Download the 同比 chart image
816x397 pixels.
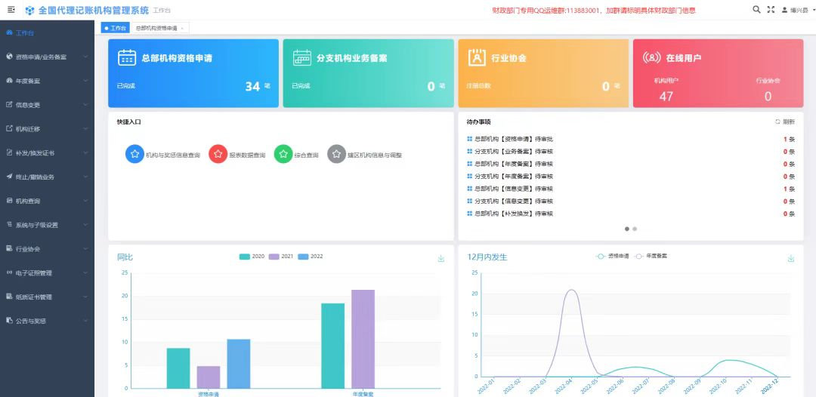point(441,258)
